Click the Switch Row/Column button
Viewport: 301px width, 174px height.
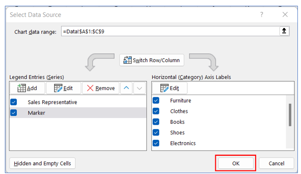(152, 60)
